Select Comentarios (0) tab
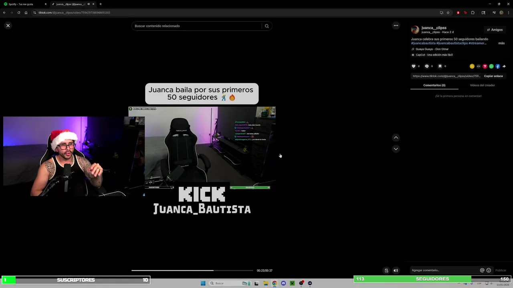This screenshot has height=288, width=513. pyautogui.click(x=434, y=85)
